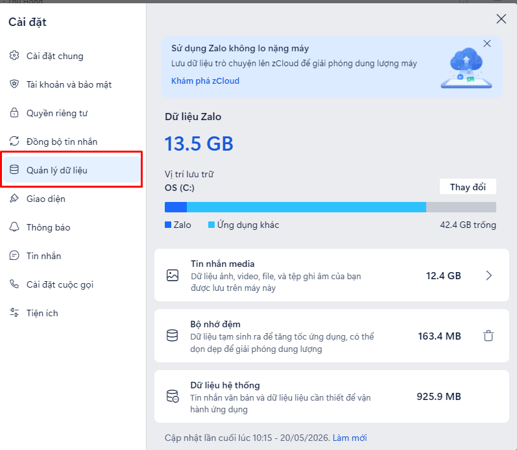
Task: Expand Tin nhắn media details with chevron
Action: [488, 275]
